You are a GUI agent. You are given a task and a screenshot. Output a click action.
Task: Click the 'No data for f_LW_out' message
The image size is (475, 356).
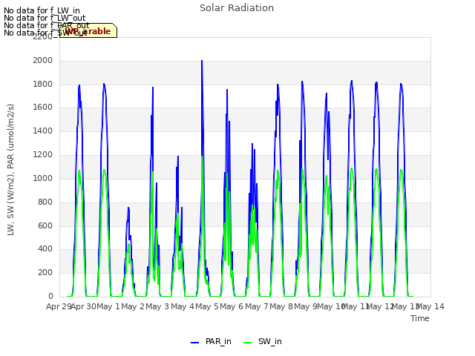(x=45, y=18)
